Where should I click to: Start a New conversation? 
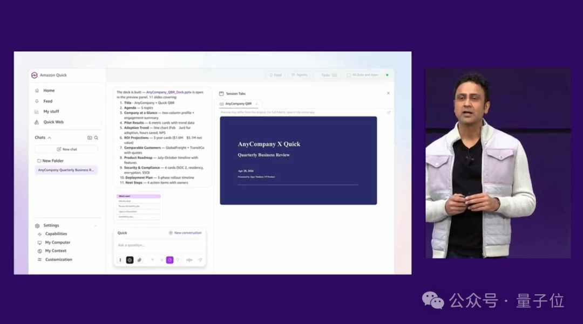185,233
